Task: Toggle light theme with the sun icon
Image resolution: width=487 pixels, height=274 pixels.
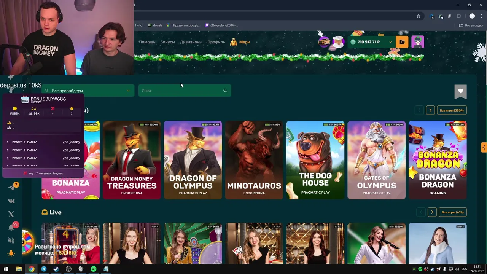Action: [11, 253]
